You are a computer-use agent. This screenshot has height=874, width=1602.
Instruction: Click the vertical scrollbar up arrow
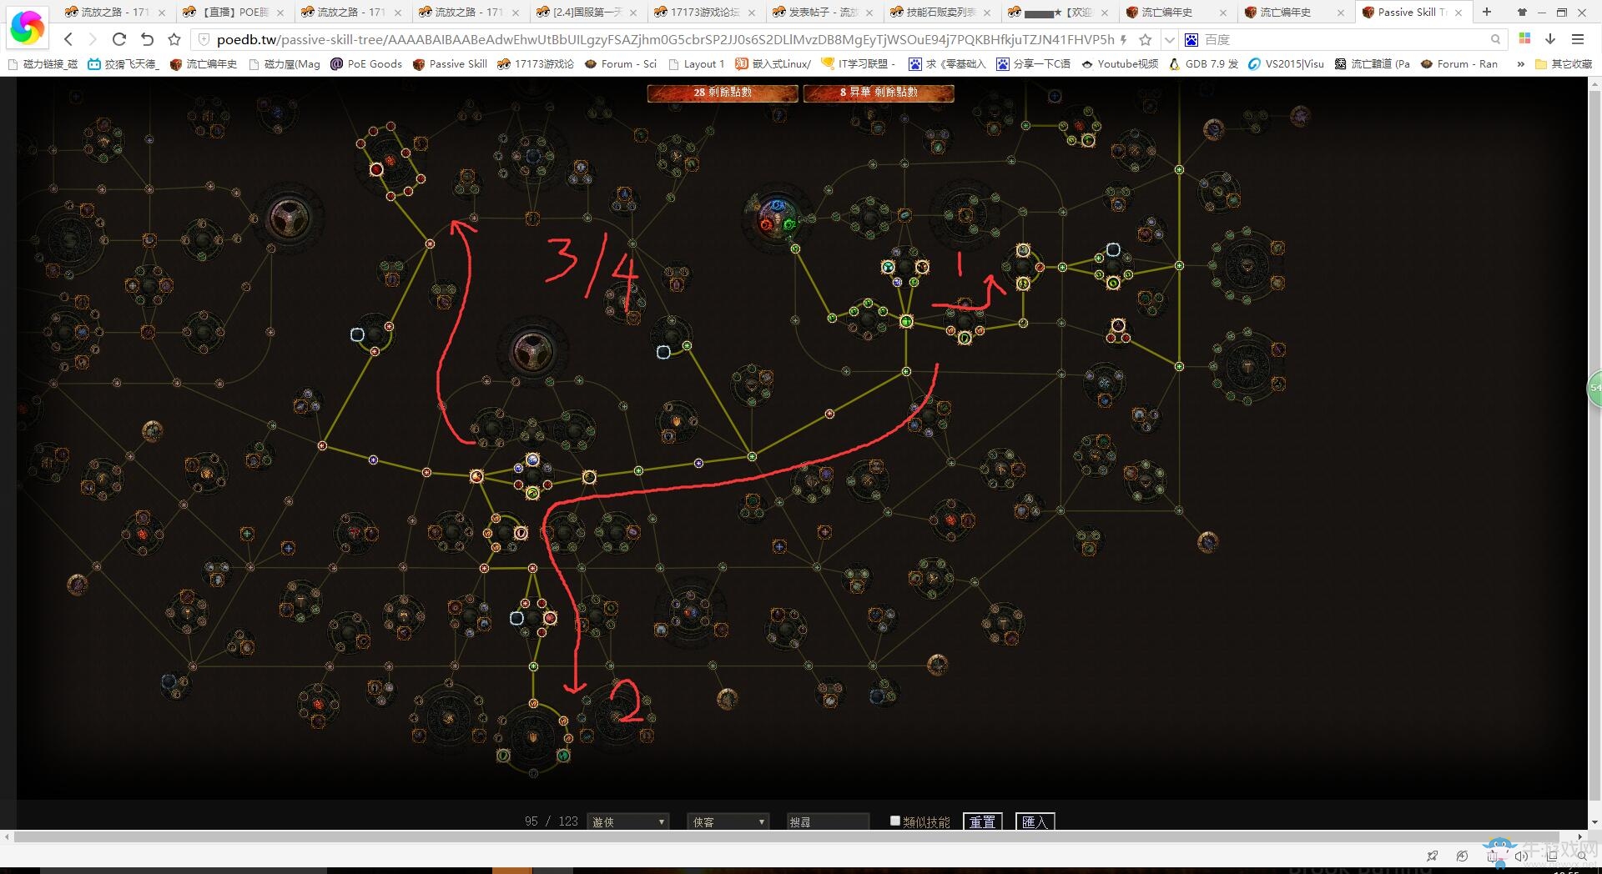pos(1594,84)
